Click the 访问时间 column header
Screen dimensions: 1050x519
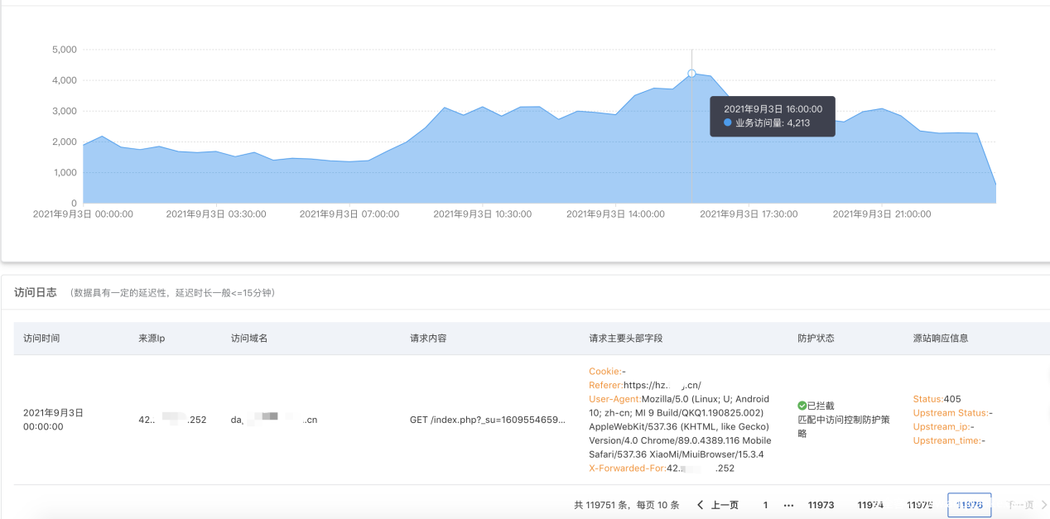[x=41, y=339]
